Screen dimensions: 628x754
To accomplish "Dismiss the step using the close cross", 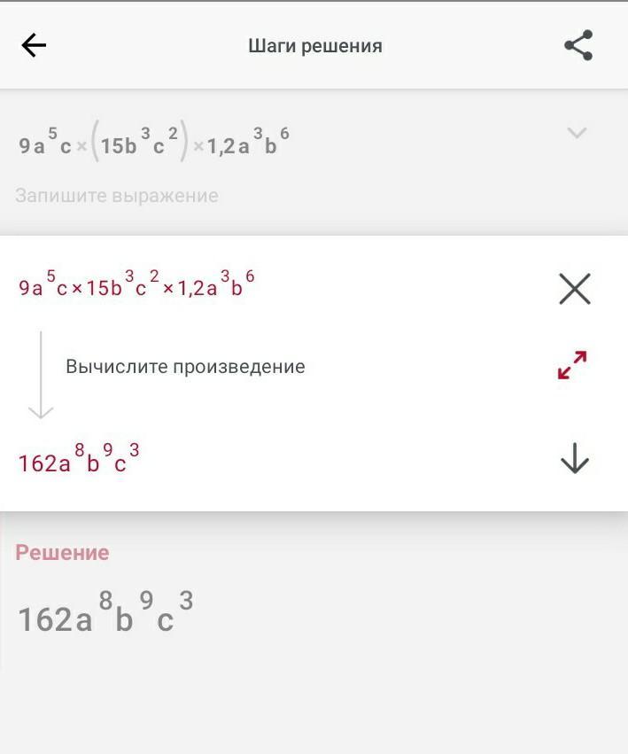I will (573, 287).
